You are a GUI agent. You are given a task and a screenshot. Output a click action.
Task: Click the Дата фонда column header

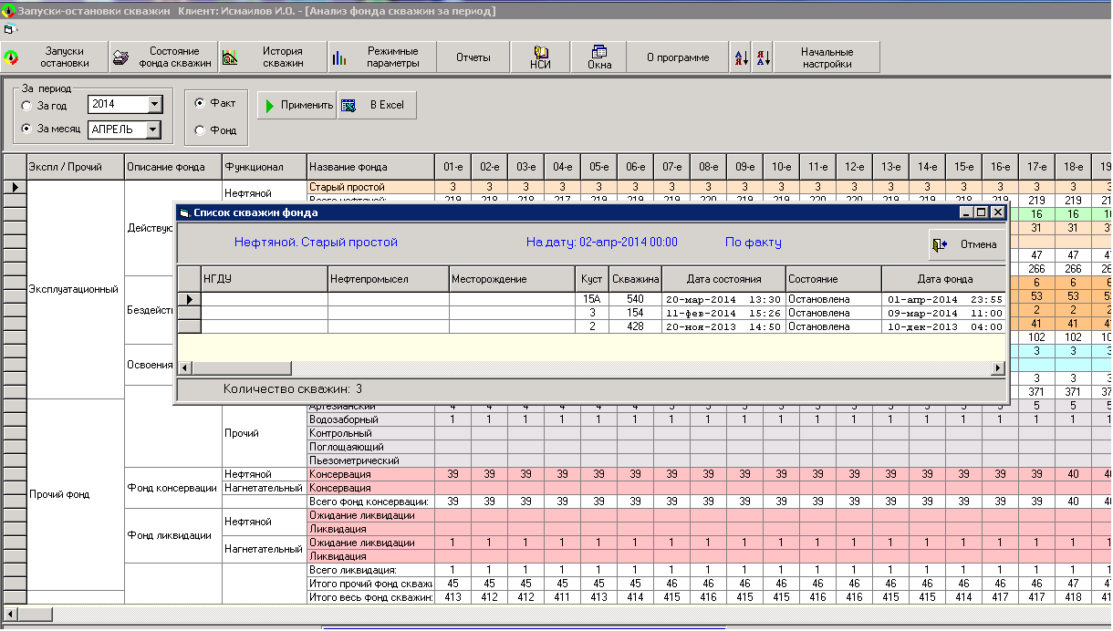pyautogui.click(x=944, y=278)
